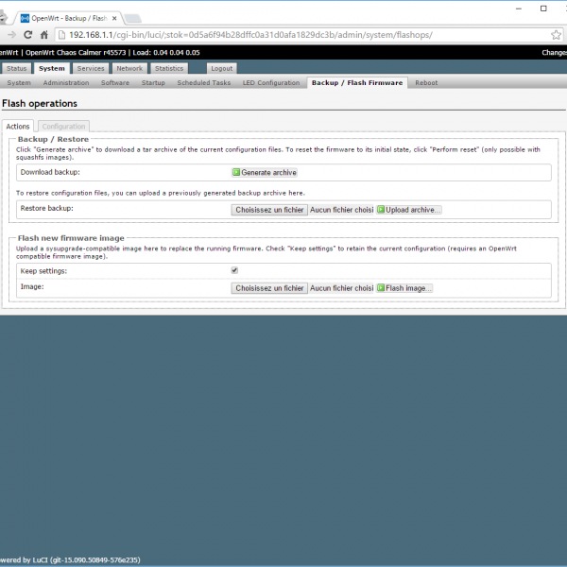Switch to the Network menu tab

tap(129, 68)
